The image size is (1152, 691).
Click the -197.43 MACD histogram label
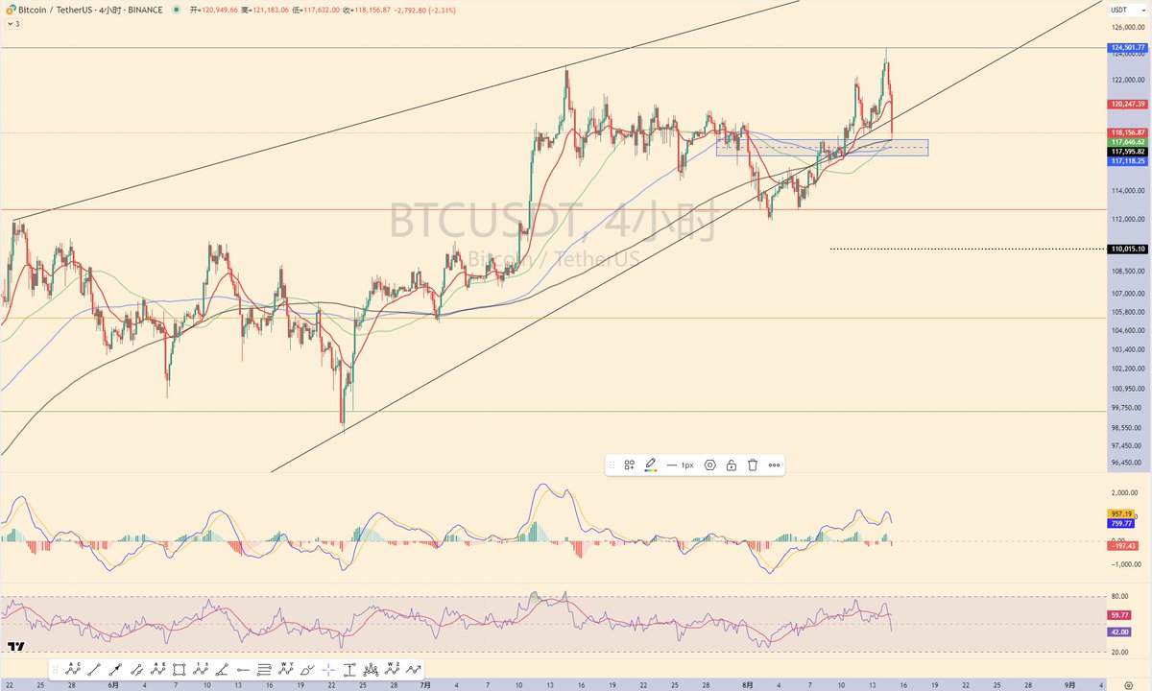click(1121, 545)
